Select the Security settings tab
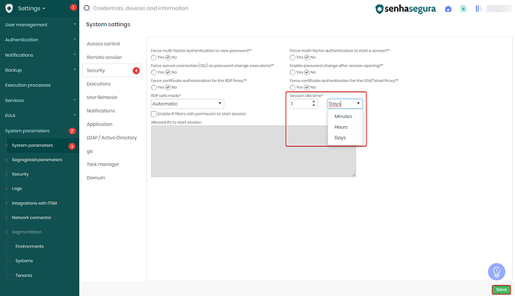 (112, 71)
